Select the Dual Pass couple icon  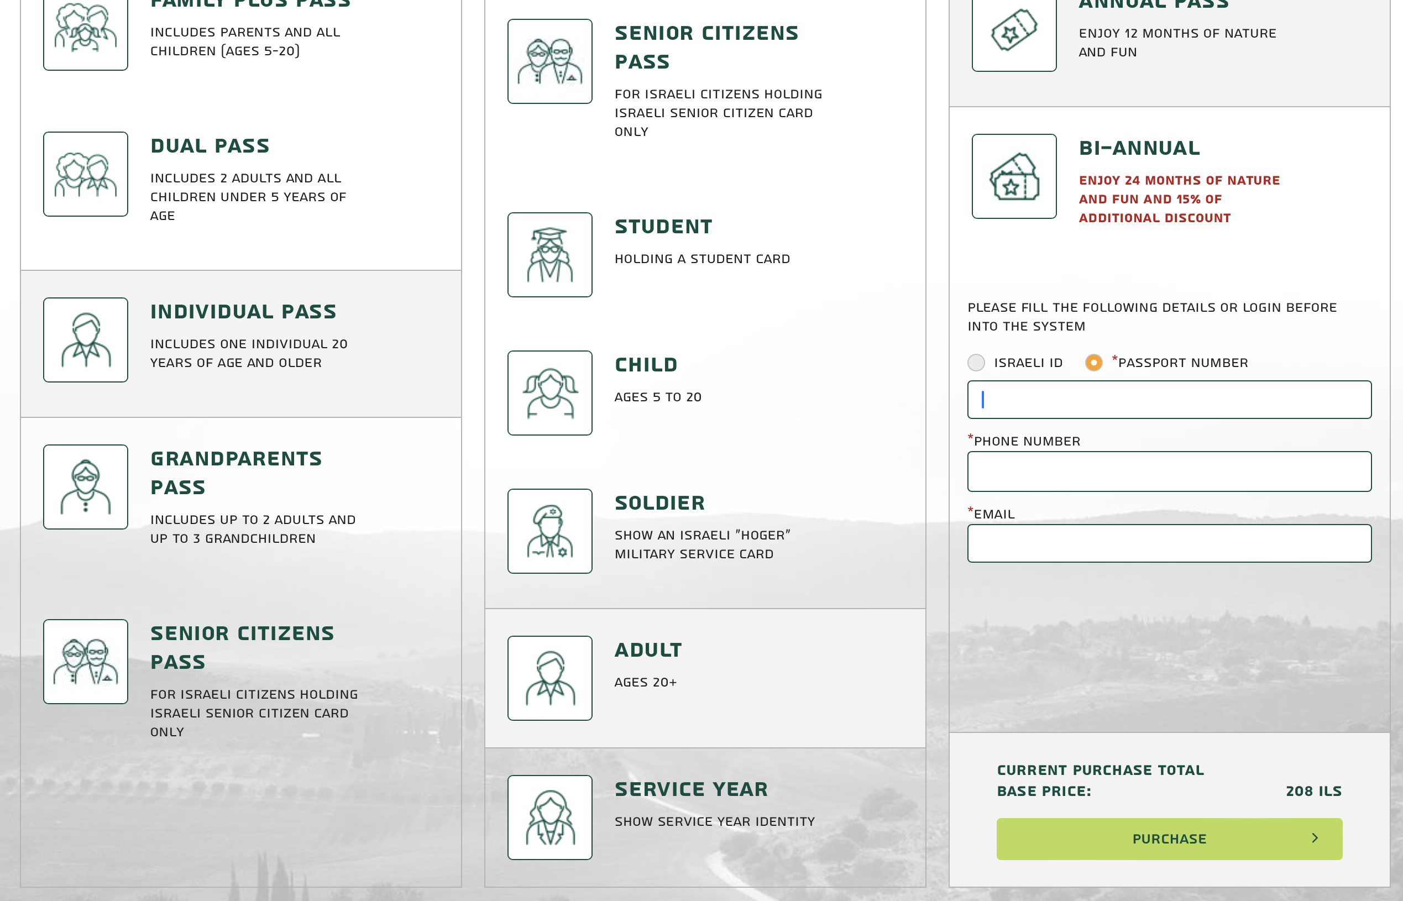pos(86,174)
